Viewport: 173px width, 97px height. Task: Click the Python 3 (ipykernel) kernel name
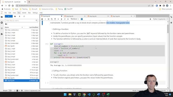point(159,19)
